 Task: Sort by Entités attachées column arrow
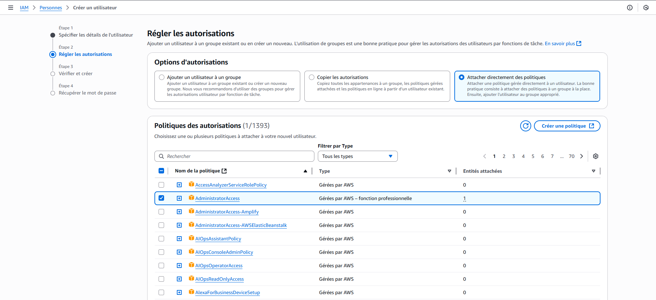coord(594,171)
